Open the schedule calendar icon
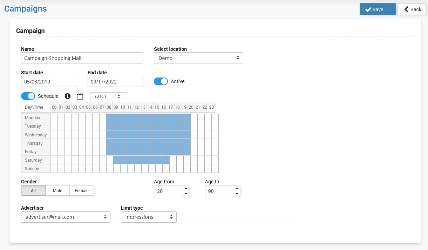Screen dimensions: 428x250 (80, 96)
